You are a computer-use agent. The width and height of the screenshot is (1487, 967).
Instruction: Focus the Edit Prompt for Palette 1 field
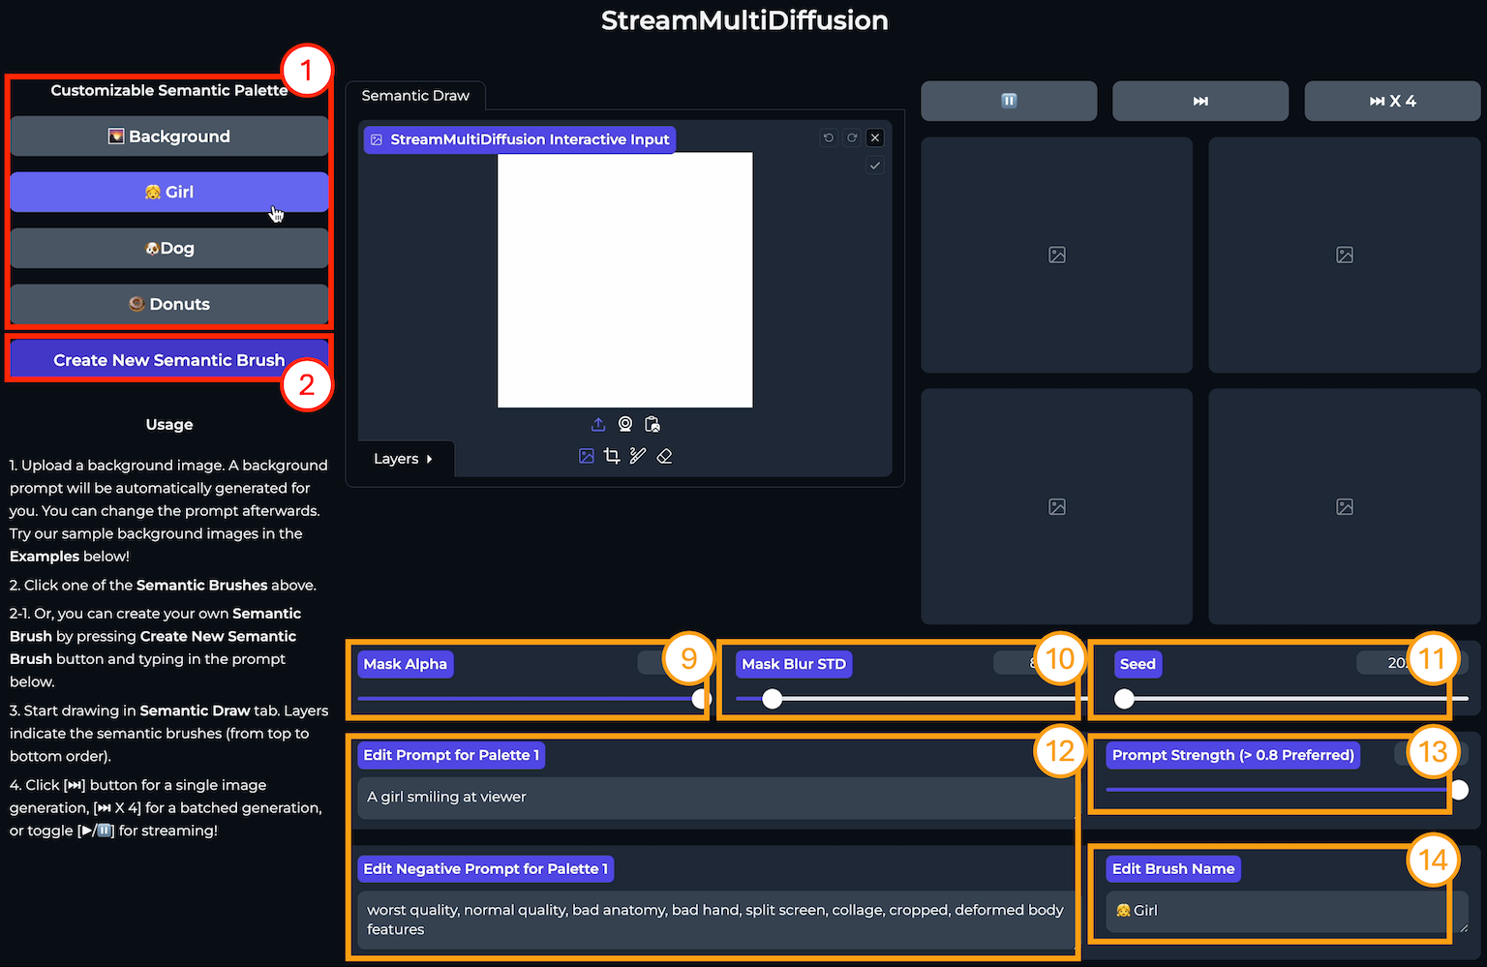(716, 797)
